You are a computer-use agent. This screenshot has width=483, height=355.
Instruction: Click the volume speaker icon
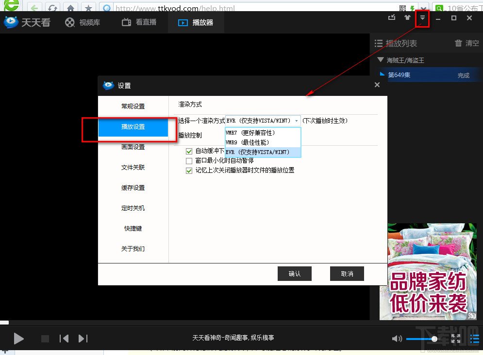397,339
